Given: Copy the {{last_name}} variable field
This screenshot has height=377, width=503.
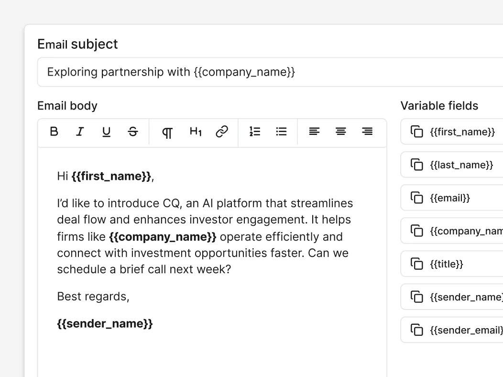Looking at the screenshot, I should (417, 165).
